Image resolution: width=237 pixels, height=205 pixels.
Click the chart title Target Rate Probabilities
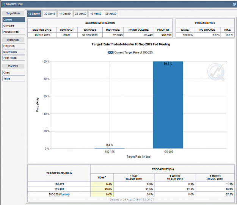point(131,44)
